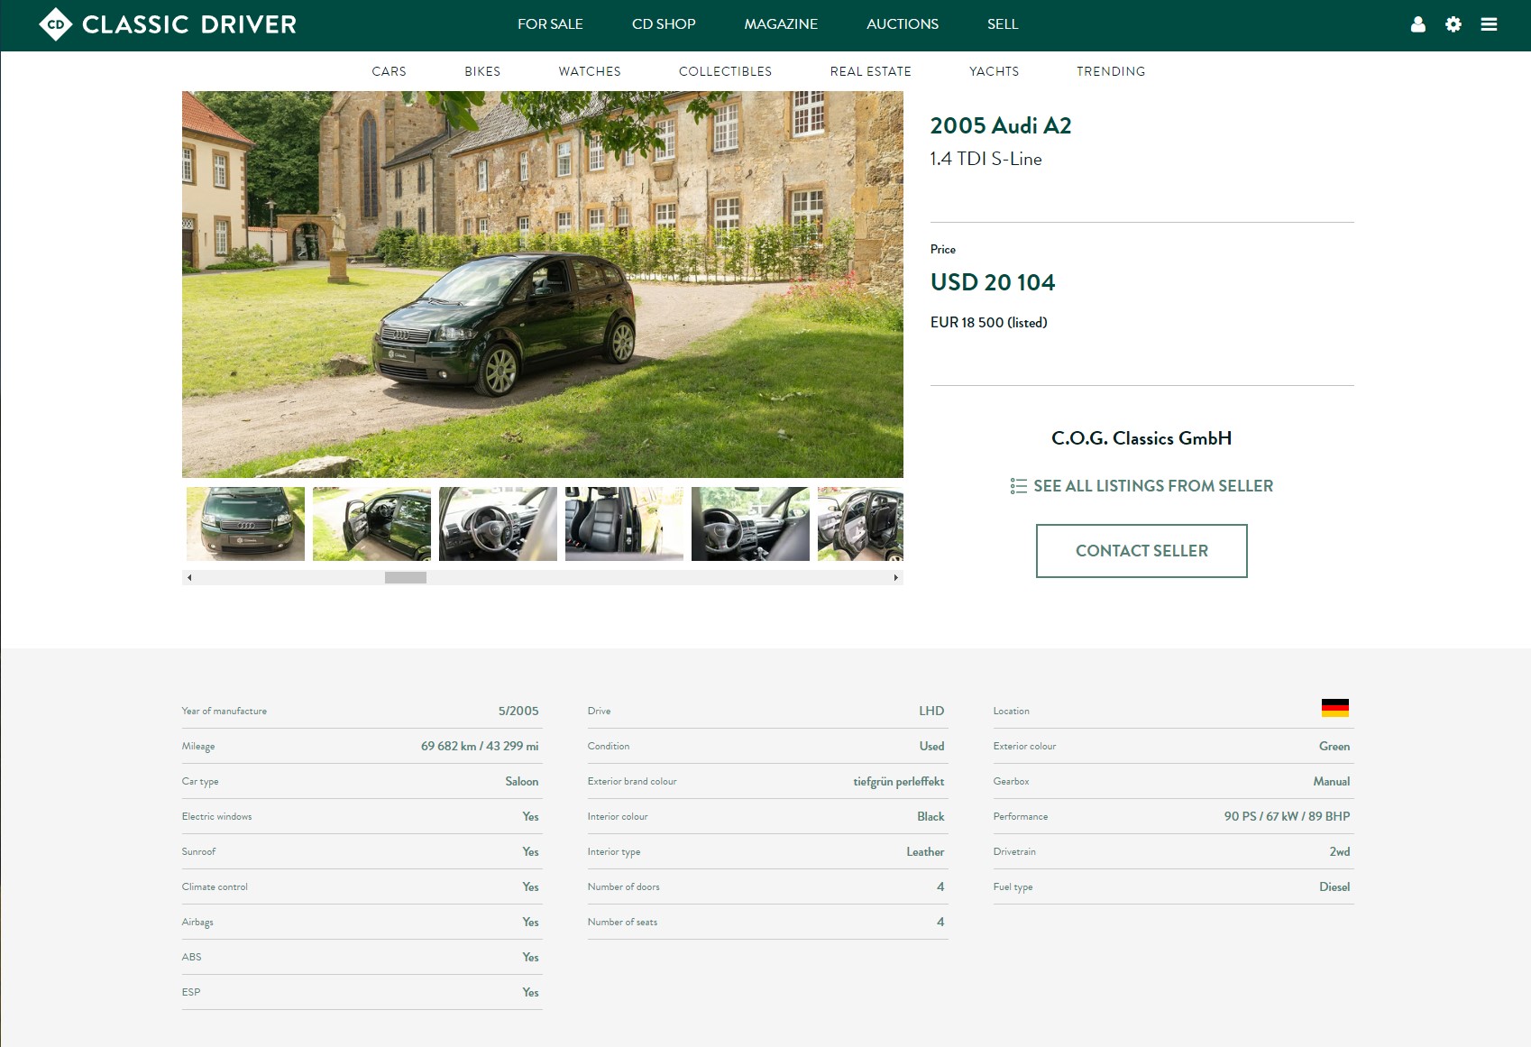Click the EUR 18 500 (listed) price
This screenshot has height=1047, width=1531.
(x=989, y=323)
